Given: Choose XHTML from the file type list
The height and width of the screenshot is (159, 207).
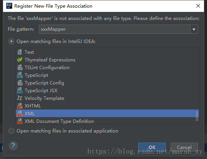Looking at the screenshot, I should 107,106.
